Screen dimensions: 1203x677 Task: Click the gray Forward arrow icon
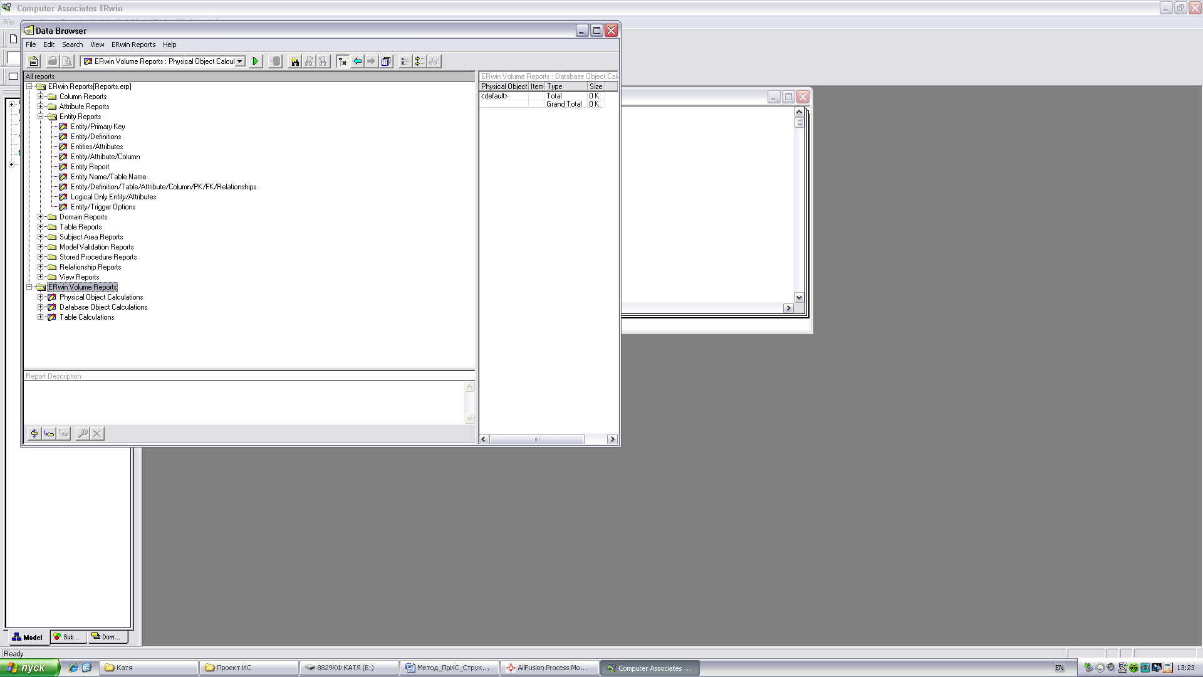371,61
